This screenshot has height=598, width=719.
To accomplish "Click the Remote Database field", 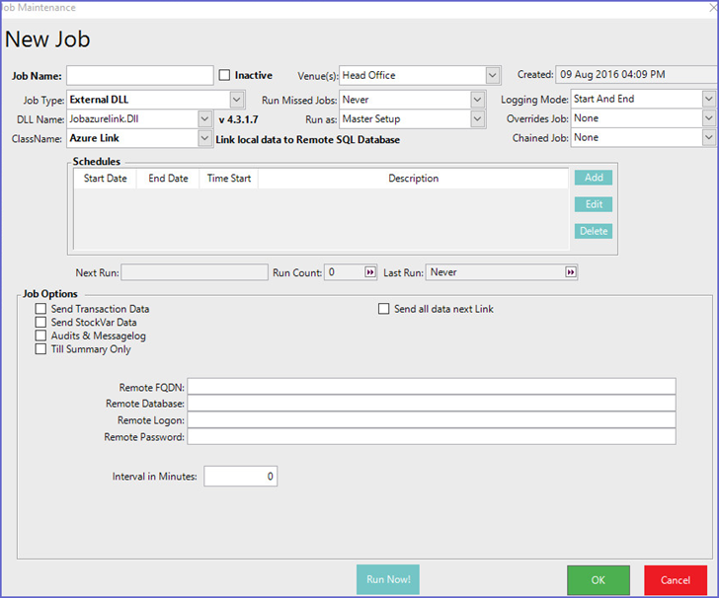I will [x=432, y=404].
